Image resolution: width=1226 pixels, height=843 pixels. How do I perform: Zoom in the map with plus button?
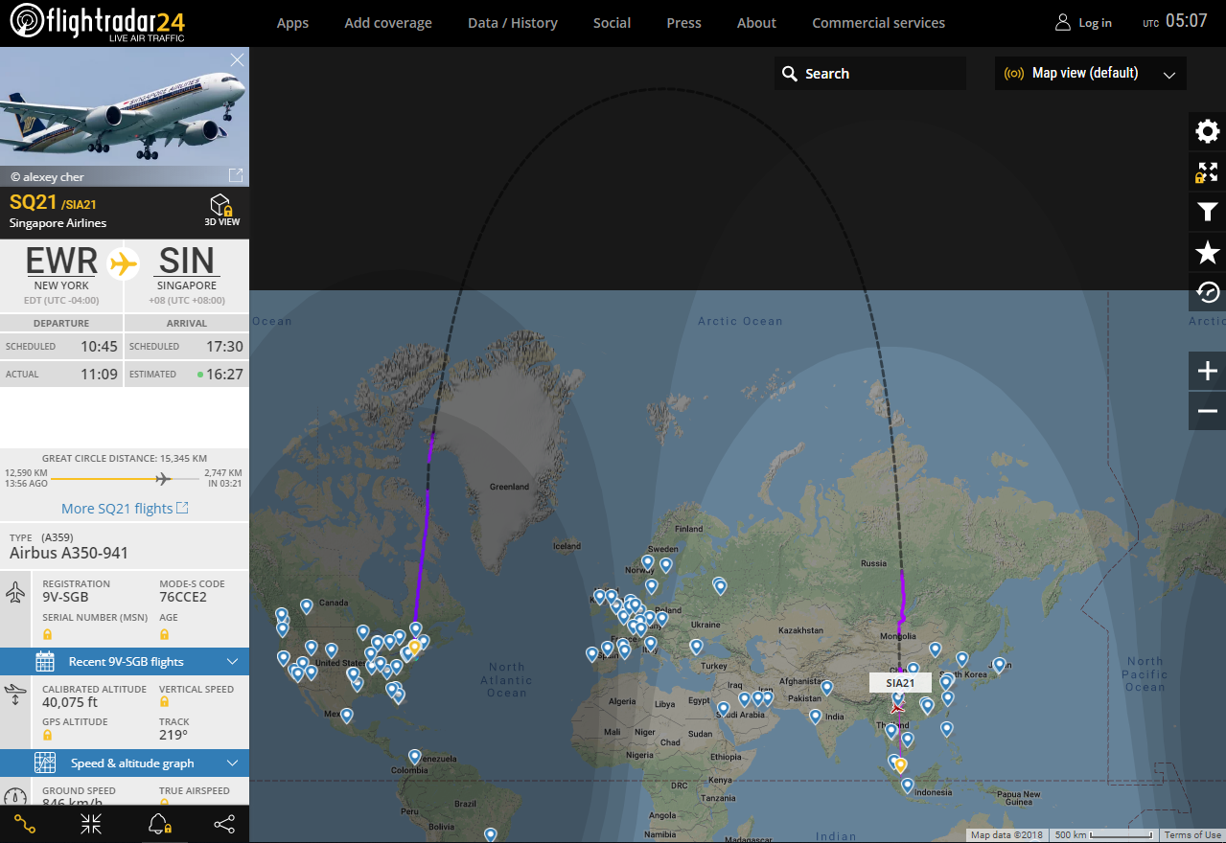(1207, 371)
